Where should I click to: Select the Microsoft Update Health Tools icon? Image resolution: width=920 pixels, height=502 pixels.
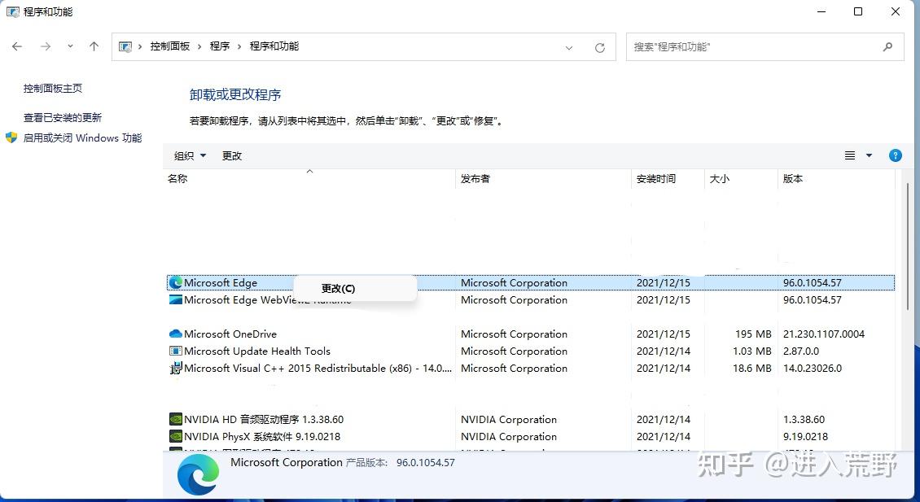(175, 351)
